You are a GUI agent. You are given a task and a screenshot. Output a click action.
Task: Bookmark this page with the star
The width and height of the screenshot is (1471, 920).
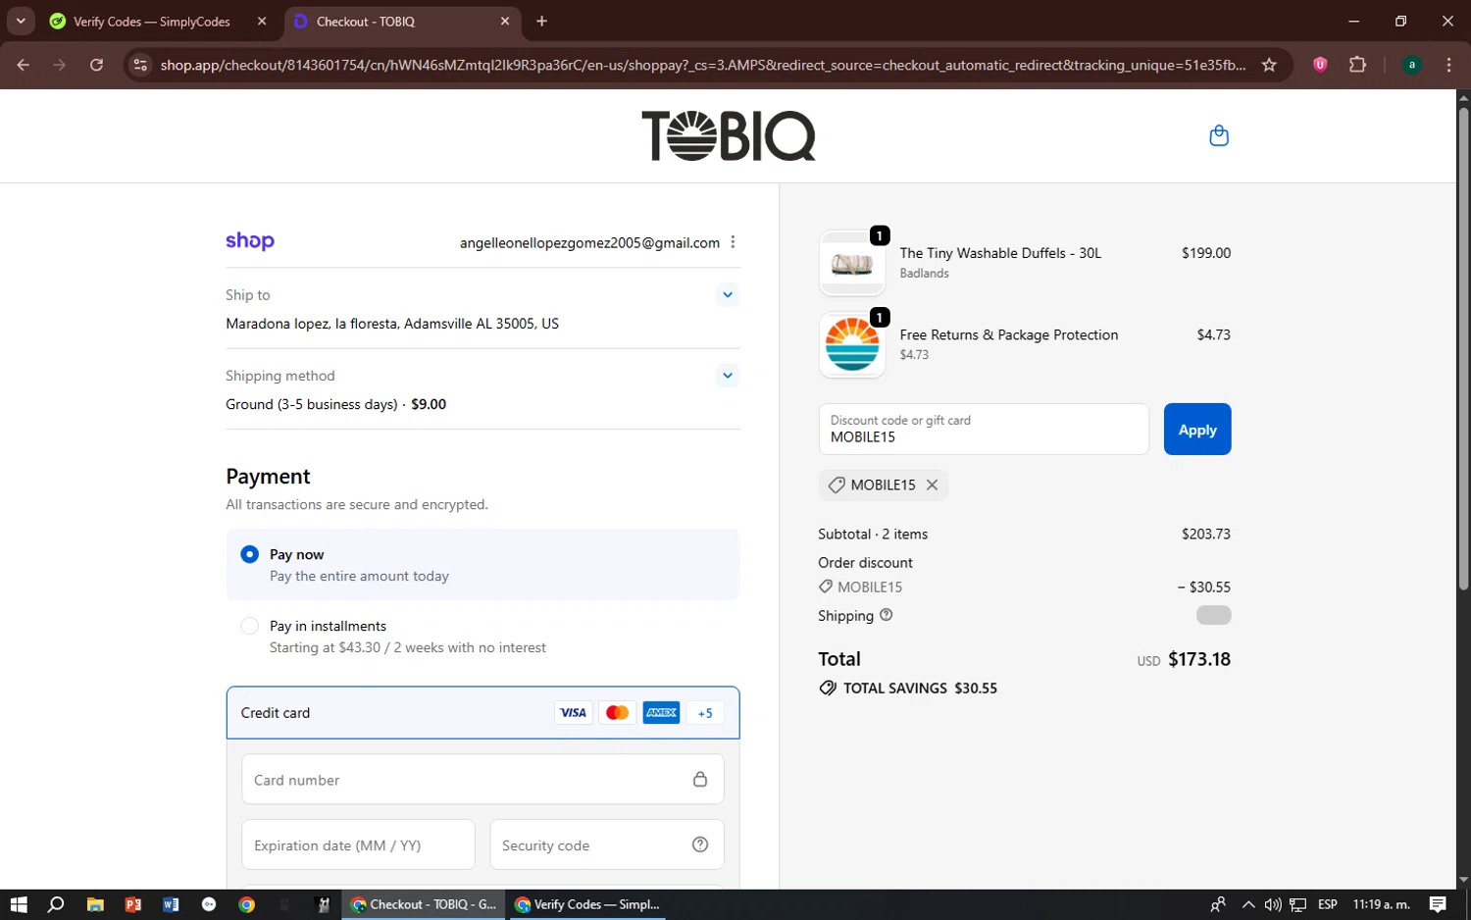coord(1269,65)
